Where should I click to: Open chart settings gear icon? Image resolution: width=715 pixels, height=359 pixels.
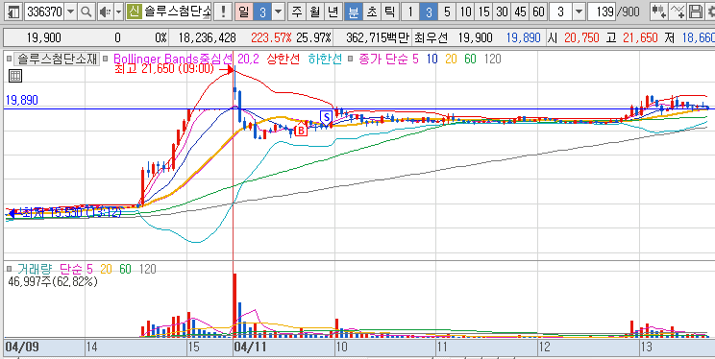click(710, 12)
